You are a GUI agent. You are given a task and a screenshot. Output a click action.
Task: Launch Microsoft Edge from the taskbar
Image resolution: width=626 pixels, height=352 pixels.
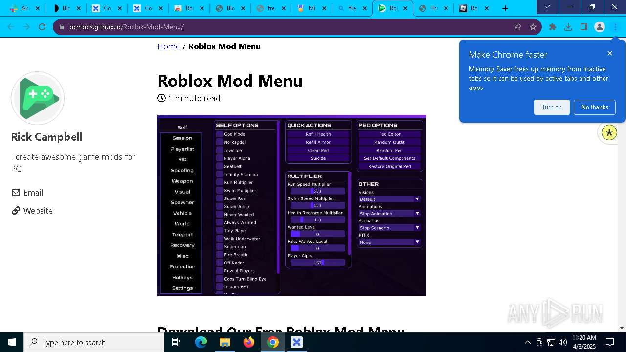click(x=201, y=342)
